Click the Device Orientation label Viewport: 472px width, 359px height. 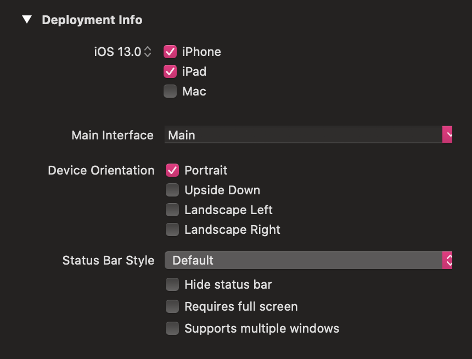(101, 171)
